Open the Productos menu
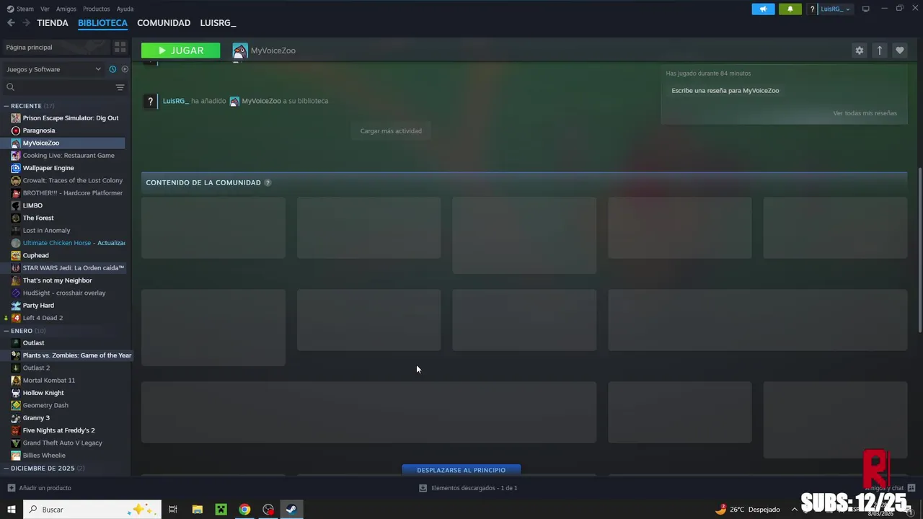Screen dimensions: 923x519 click(x=97, y=9)
